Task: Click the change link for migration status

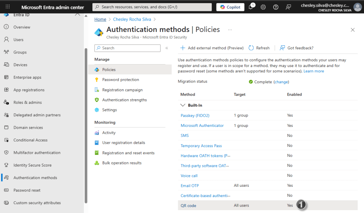Action: coord(281,82)
